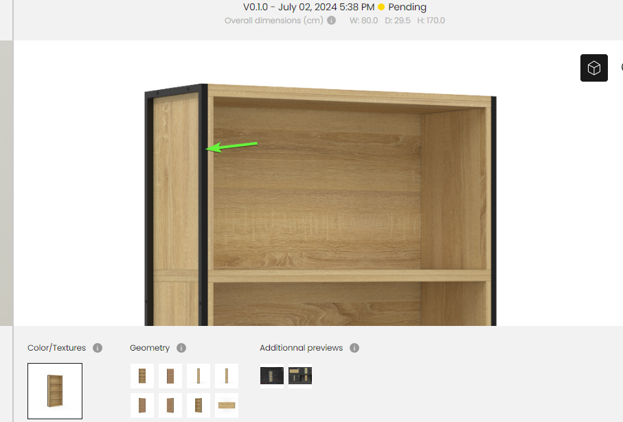
Task: Open the front-view geometry thumbnail
Action: [142, 376]
